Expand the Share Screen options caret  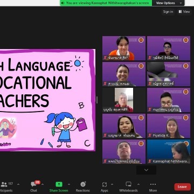(69, 184)
